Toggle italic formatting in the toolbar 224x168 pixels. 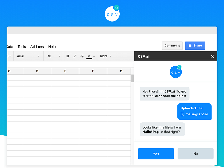(x=75, y=56)
